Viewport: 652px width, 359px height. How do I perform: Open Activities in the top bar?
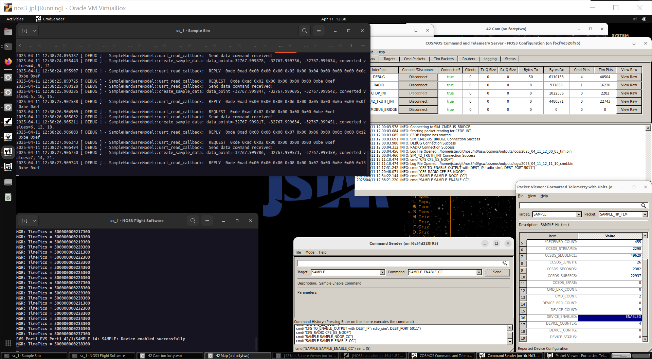coord(15,19)
